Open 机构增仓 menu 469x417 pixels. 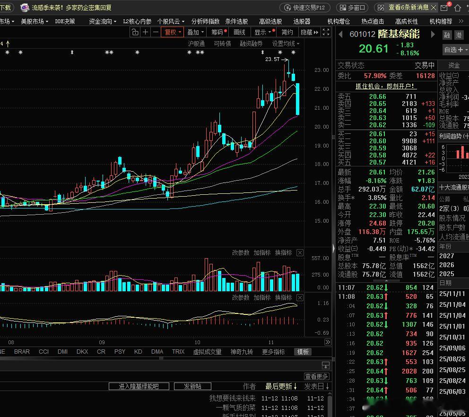coord(339,21)
